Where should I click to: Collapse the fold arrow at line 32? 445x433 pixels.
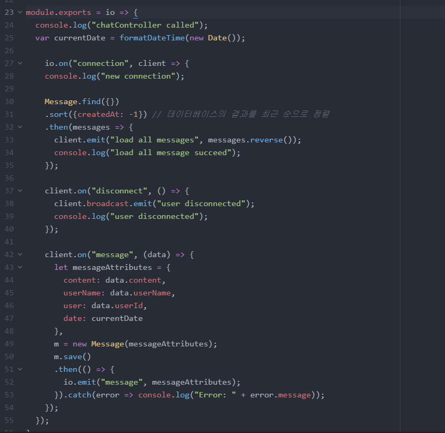[x=20, y=127]
